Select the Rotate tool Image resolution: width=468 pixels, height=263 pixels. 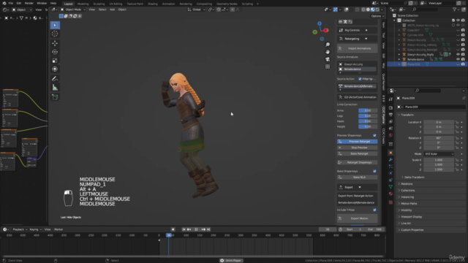55,52
